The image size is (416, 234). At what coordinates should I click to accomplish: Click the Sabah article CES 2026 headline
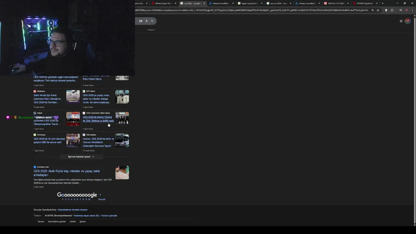click(x=47, y=121)
